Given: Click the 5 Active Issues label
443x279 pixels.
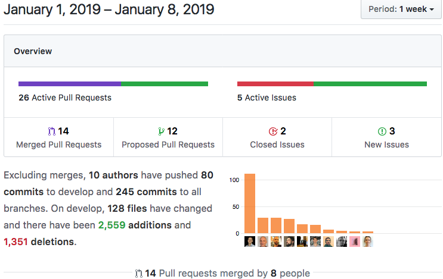Looking at the screenshot, I should pos(267,98).
